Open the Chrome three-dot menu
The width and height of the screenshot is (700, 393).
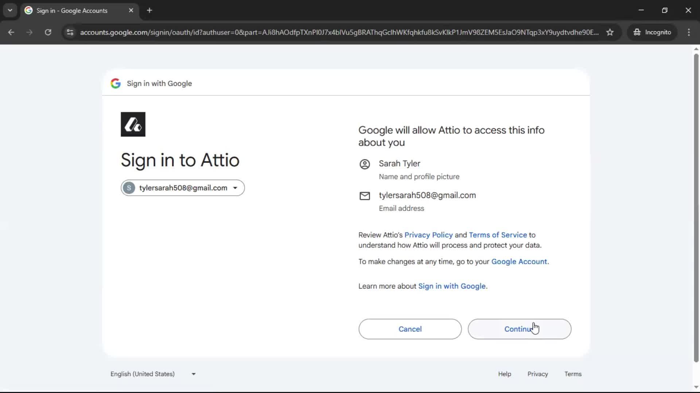click(x=689, y=32)
